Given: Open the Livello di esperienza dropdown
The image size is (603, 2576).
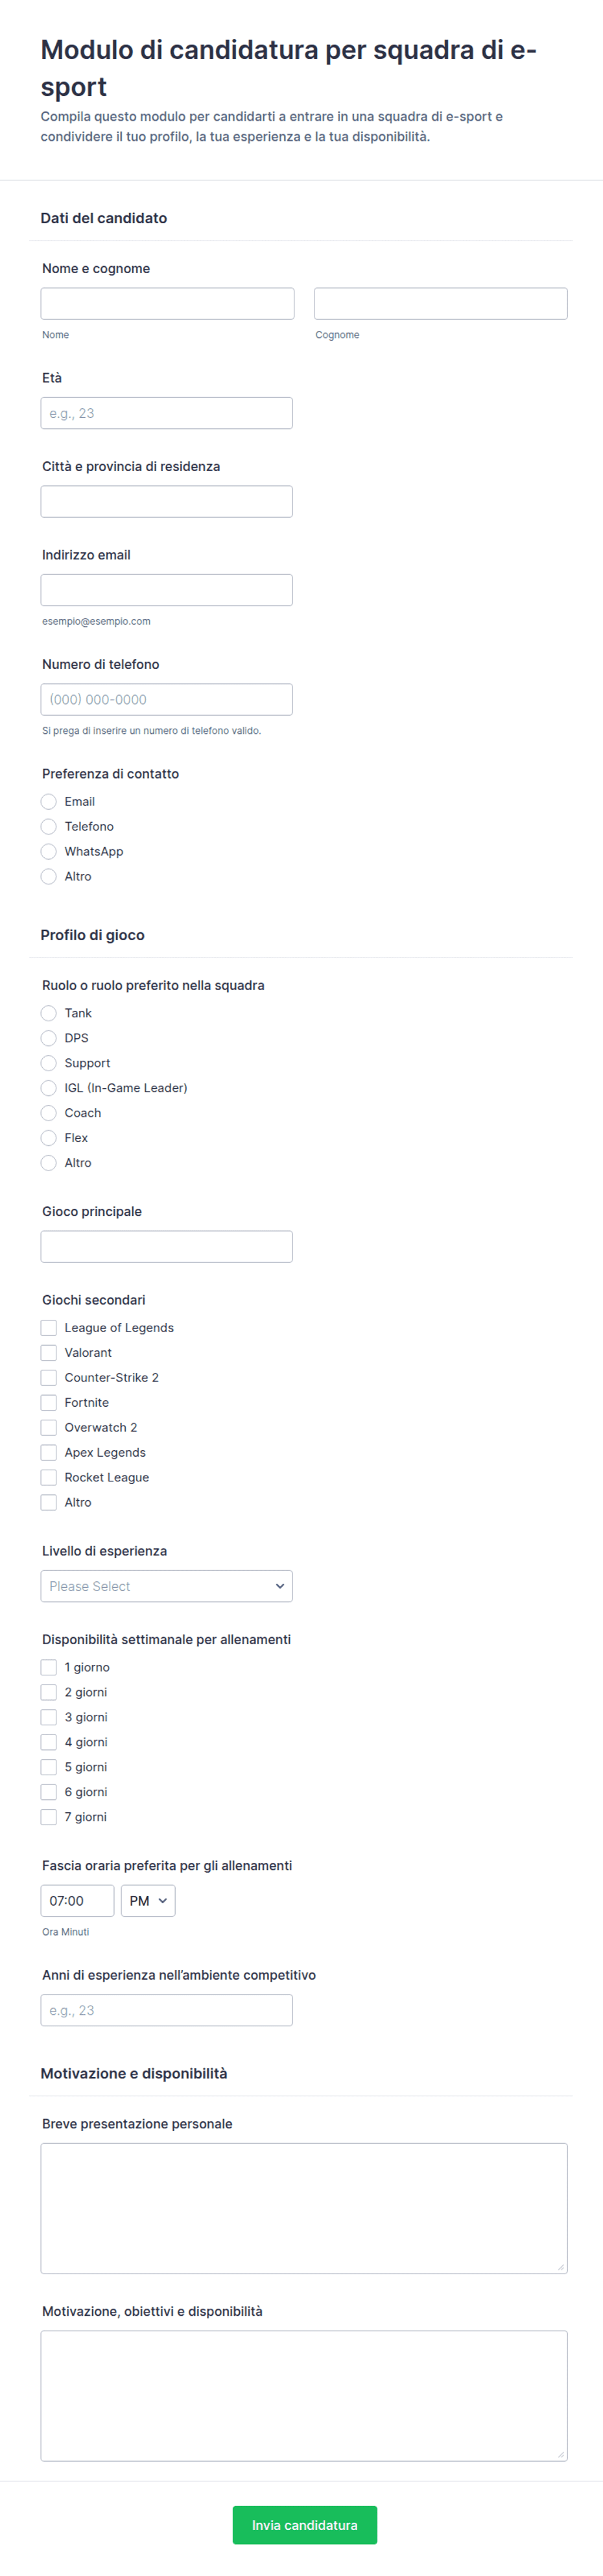Looking at the screenshot, I should [x=167, y=1586].
